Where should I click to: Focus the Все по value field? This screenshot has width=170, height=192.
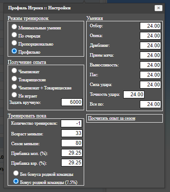tap(150, 104)
